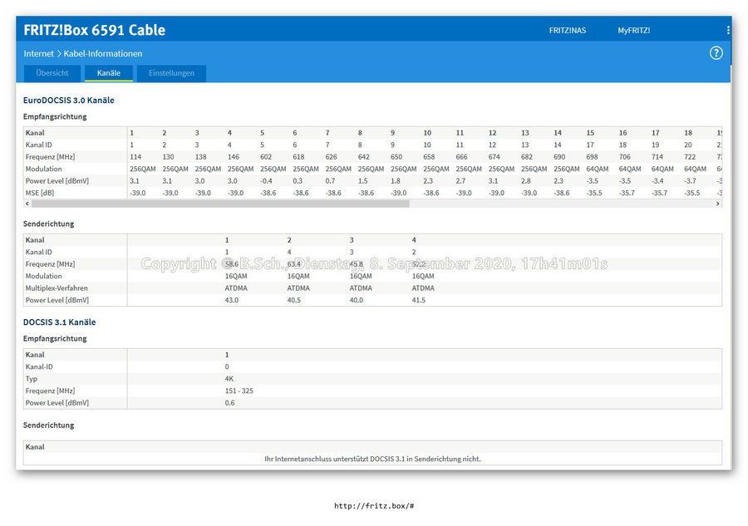Screen dimensions: 748x526
Task: Click the Kanal-ID row label in DOCSIS 3.1
Action: [39, 366]
